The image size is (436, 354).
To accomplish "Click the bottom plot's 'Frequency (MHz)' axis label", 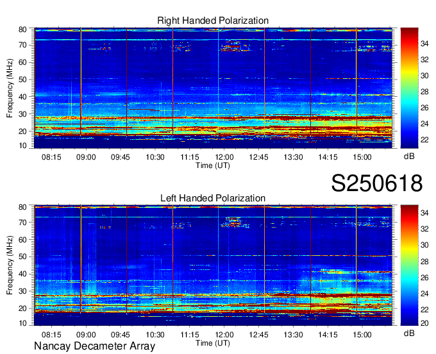I will coord(10,265).
